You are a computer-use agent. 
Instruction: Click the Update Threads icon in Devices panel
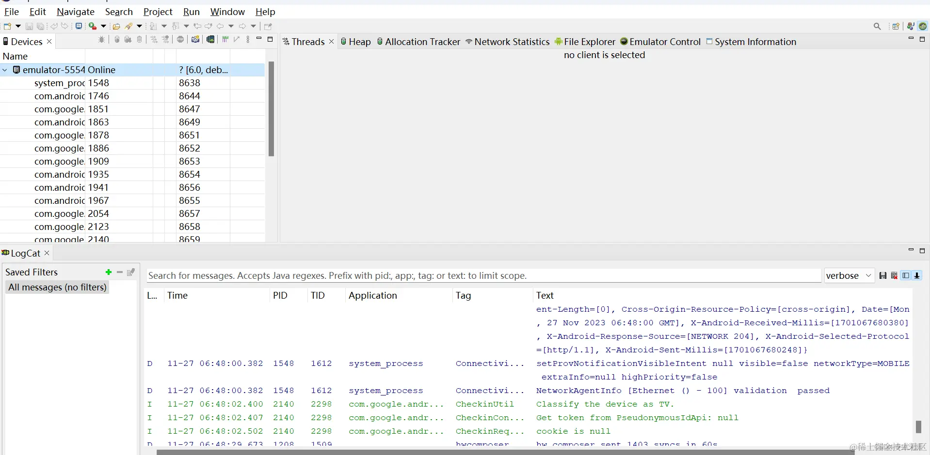(154, 40)
